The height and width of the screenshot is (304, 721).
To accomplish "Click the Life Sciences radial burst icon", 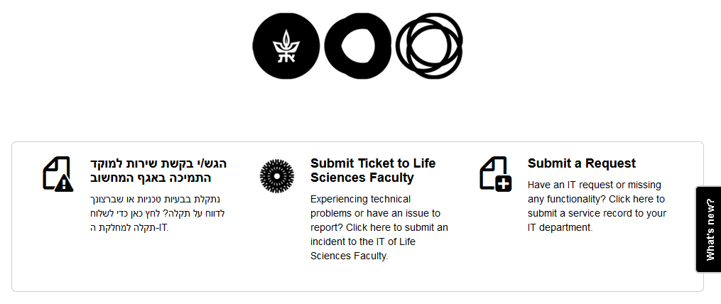I will point(277,175).
